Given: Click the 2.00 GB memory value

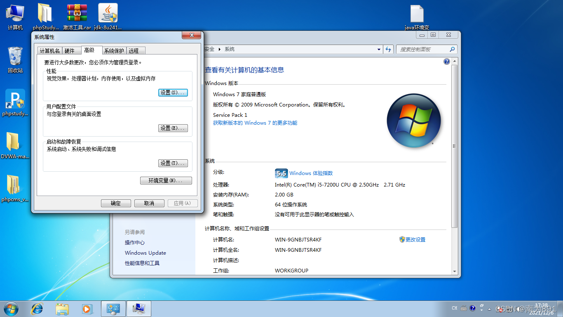Looking at the screenshot, I should tap(284, 195).
